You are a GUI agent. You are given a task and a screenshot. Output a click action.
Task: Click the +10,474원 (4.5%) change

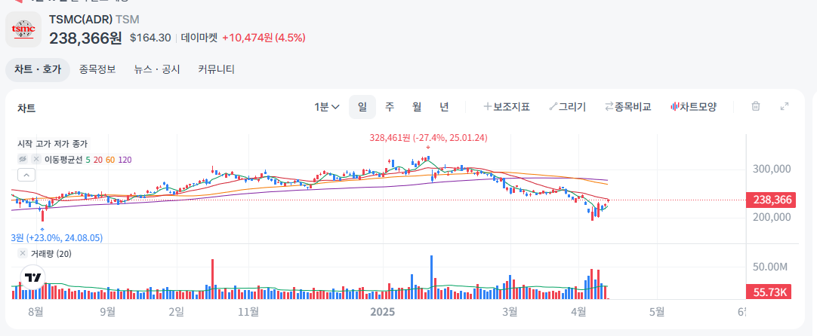tap(264, 38)
